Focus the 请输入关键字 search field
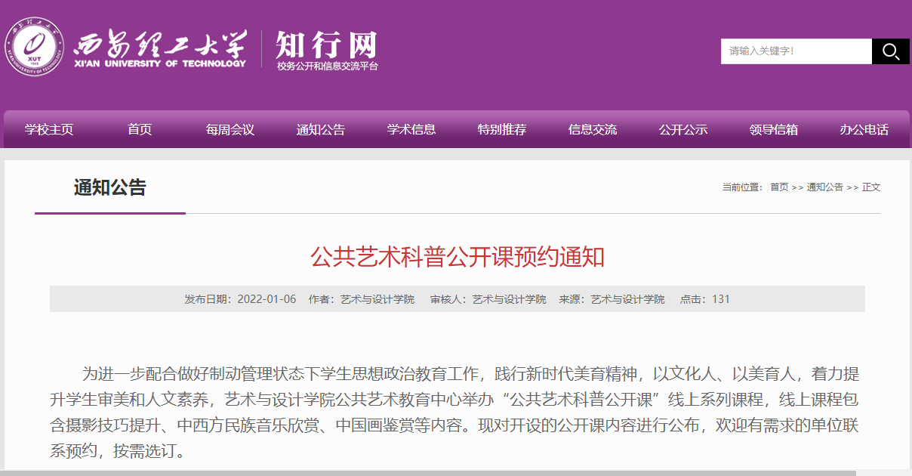 796,51
